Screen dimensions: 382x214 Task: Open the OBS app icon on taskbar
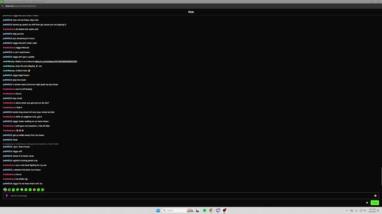click(x=224, y=210)
